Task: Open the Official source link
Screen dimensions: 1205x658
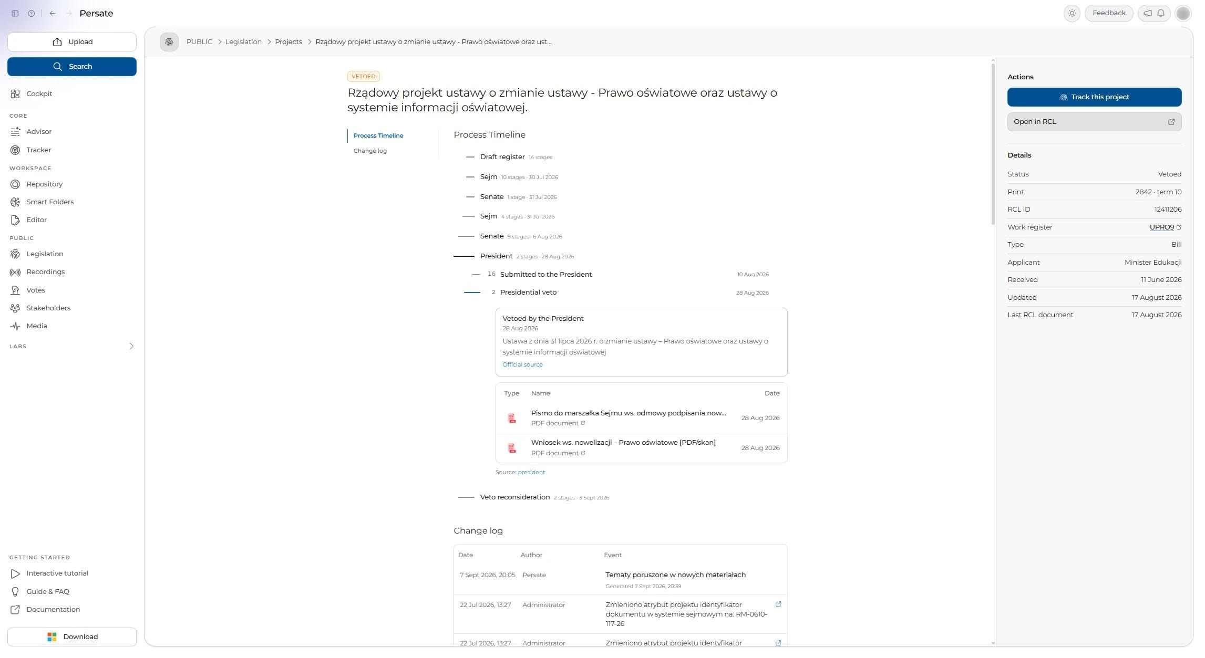Action: pyautogui.click(x=522, y=365)
